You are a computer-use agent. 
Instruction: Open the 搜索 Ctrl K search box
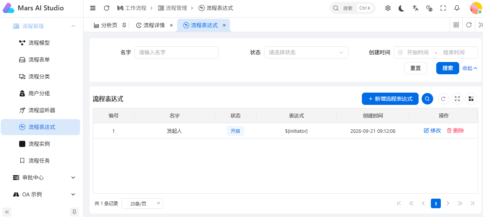[x=353, y=8]
